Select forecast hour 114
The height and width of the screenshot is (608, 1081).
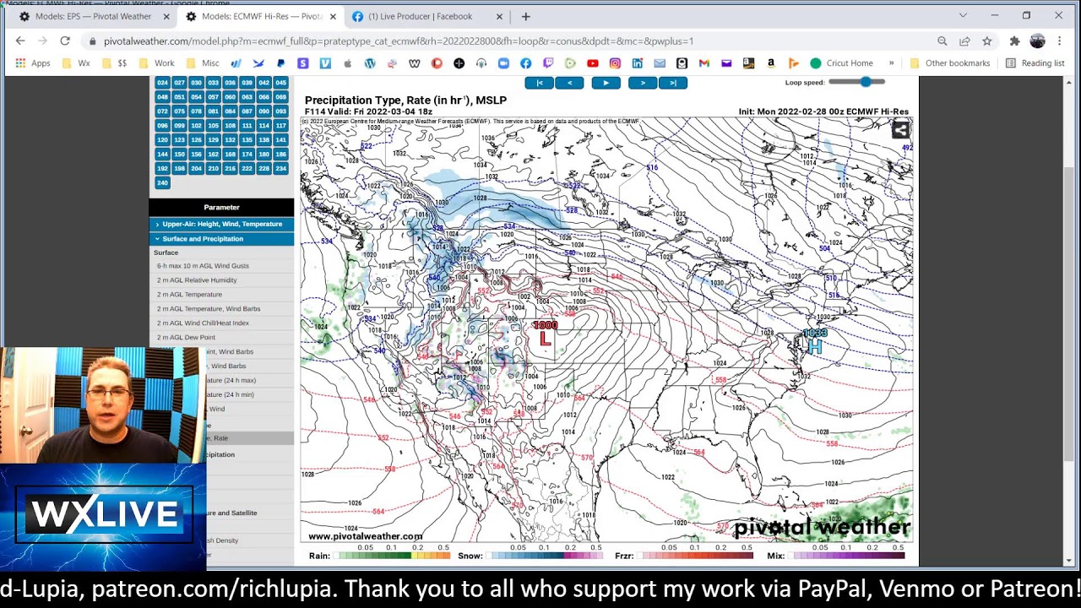click(x=263, y=126)
